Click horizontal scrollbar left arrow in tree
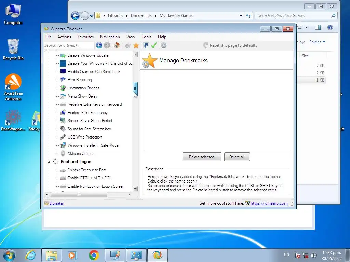 coord(47,194)
